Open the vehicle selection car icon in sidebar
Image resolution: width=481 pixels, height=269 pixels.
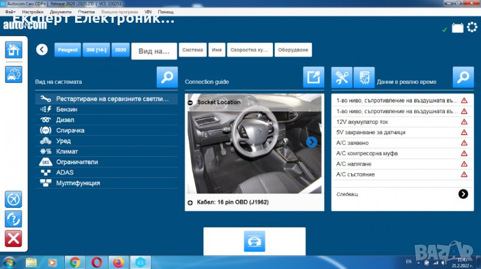pyautogui.click(x=13, y=74)
